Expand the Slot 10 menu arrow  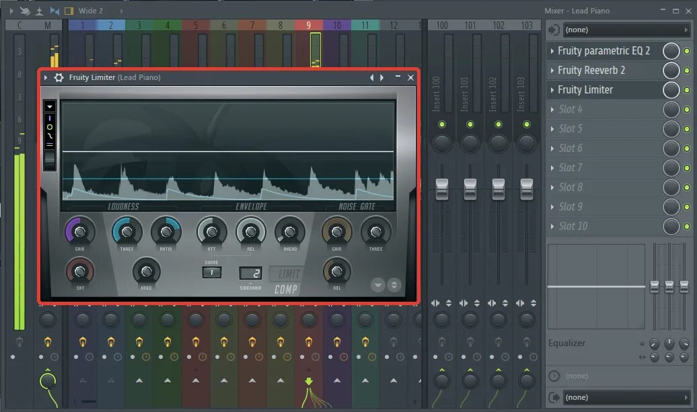[552, 226]
